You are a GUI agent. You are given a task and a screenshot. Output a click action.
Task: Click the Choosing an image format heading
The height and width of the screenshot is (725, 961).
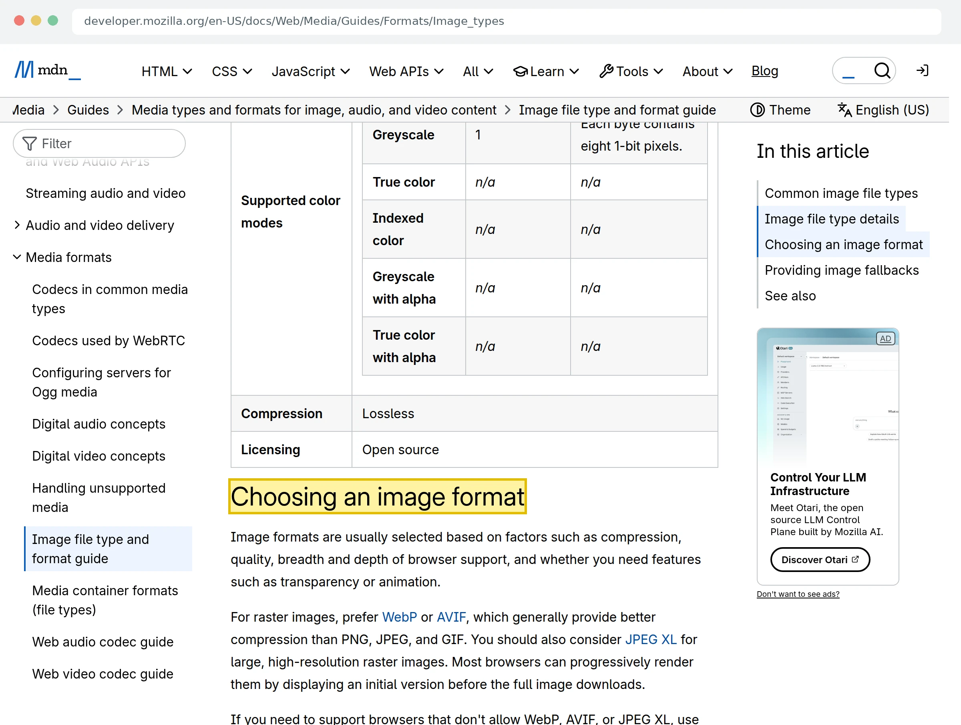(378, 496)
